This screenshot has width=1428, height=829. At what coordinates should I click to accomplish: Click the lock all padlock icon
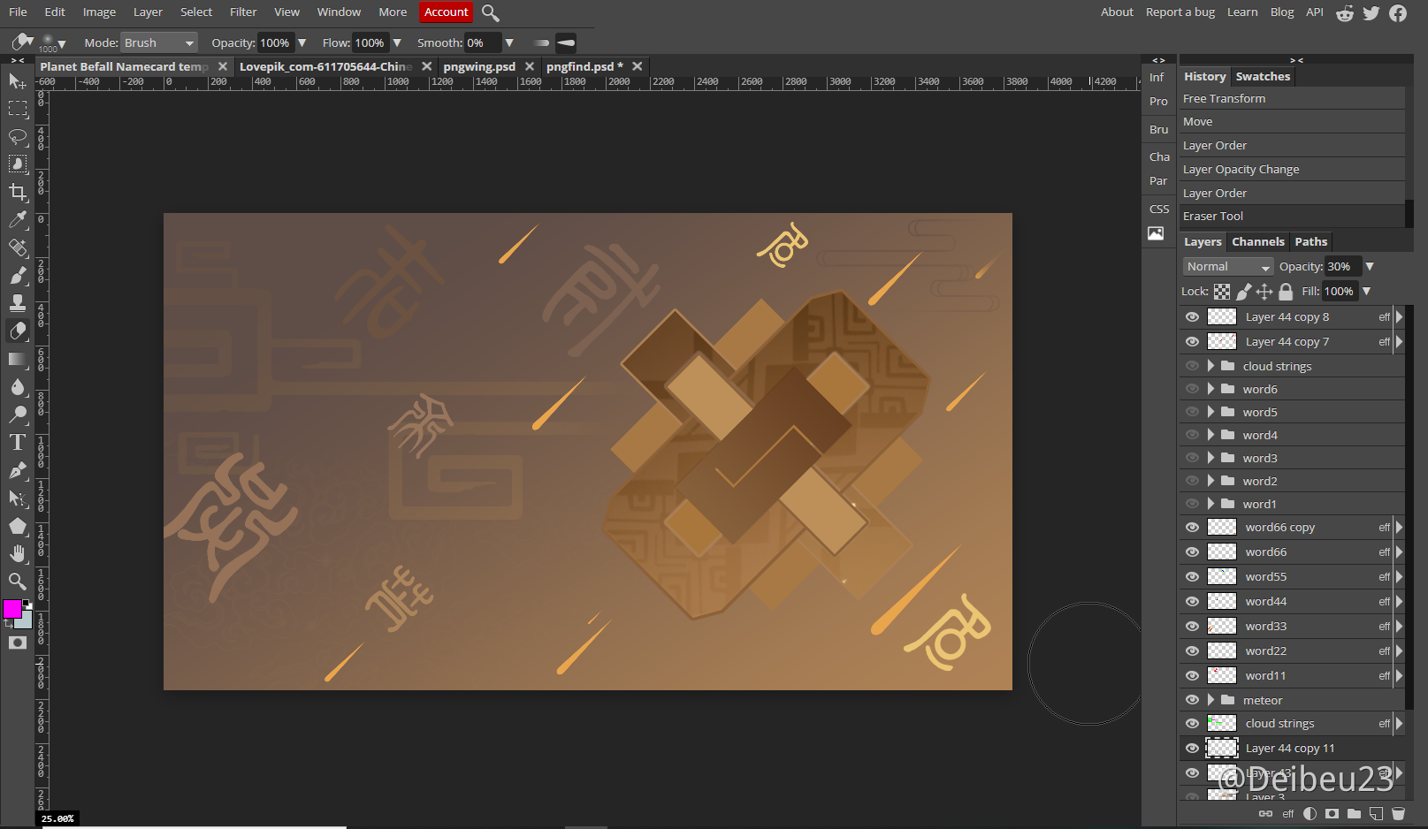(1286, 292)
